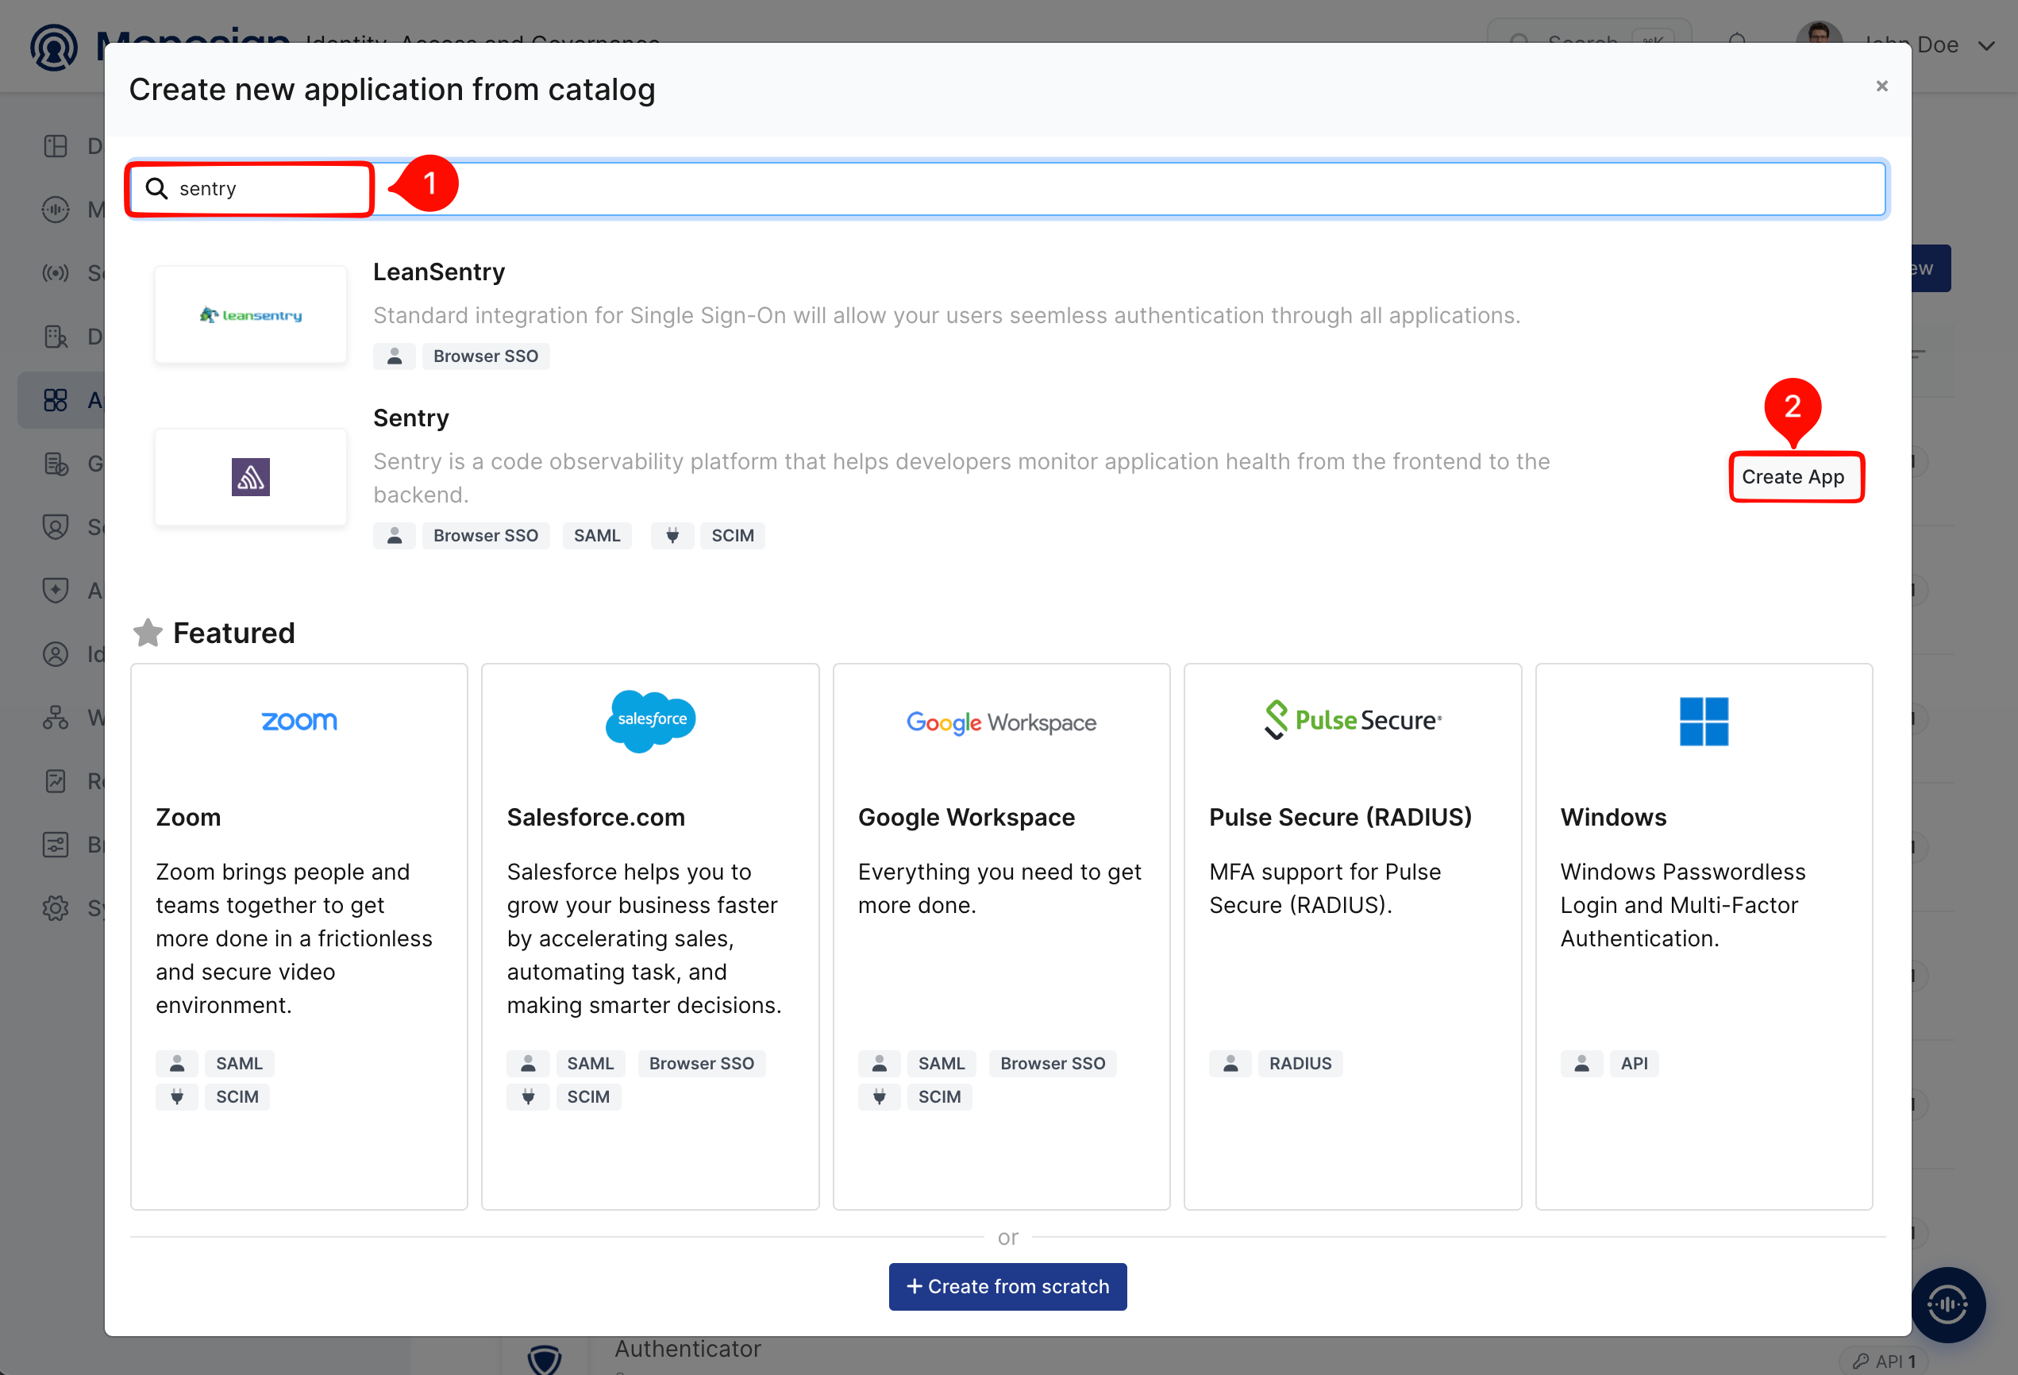Click the RADIUS tag on the Pulse Secure card
The image size is (2018, 1375).
coord(1300,1063)
